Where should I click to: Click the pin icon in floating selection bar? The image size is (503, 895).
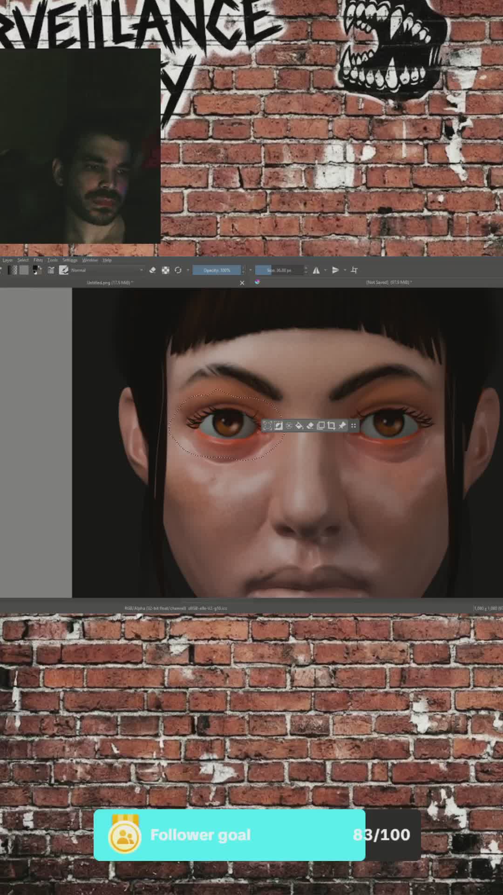[342, 426]
